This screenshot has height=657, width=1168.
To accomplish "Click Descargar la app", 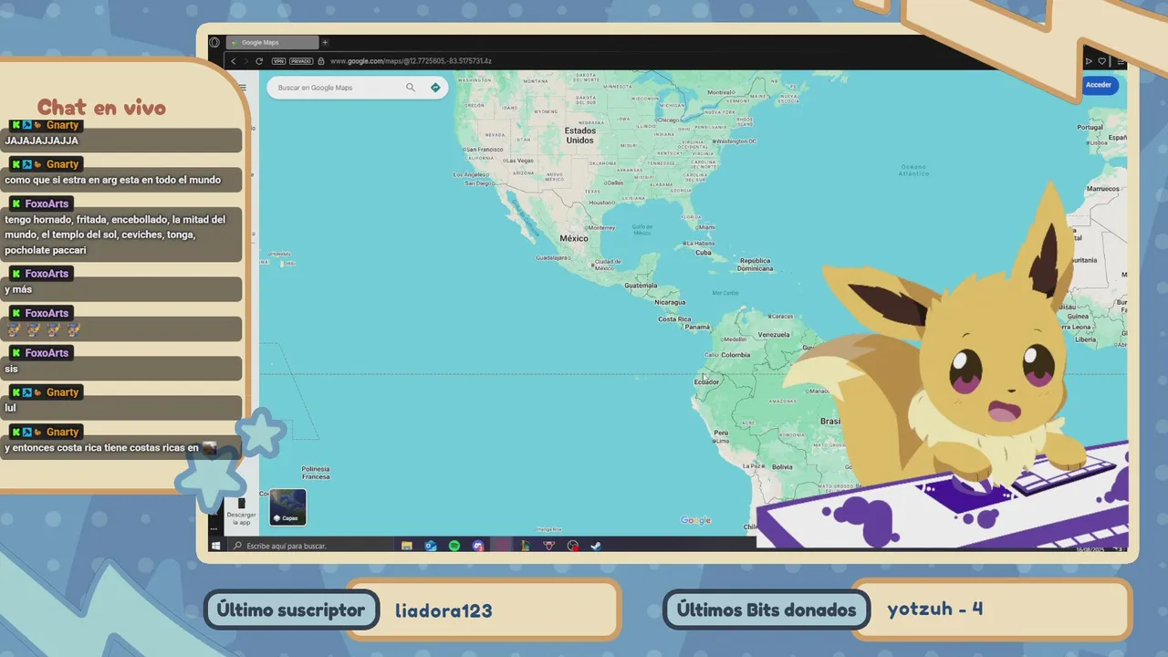I will 242,512.
